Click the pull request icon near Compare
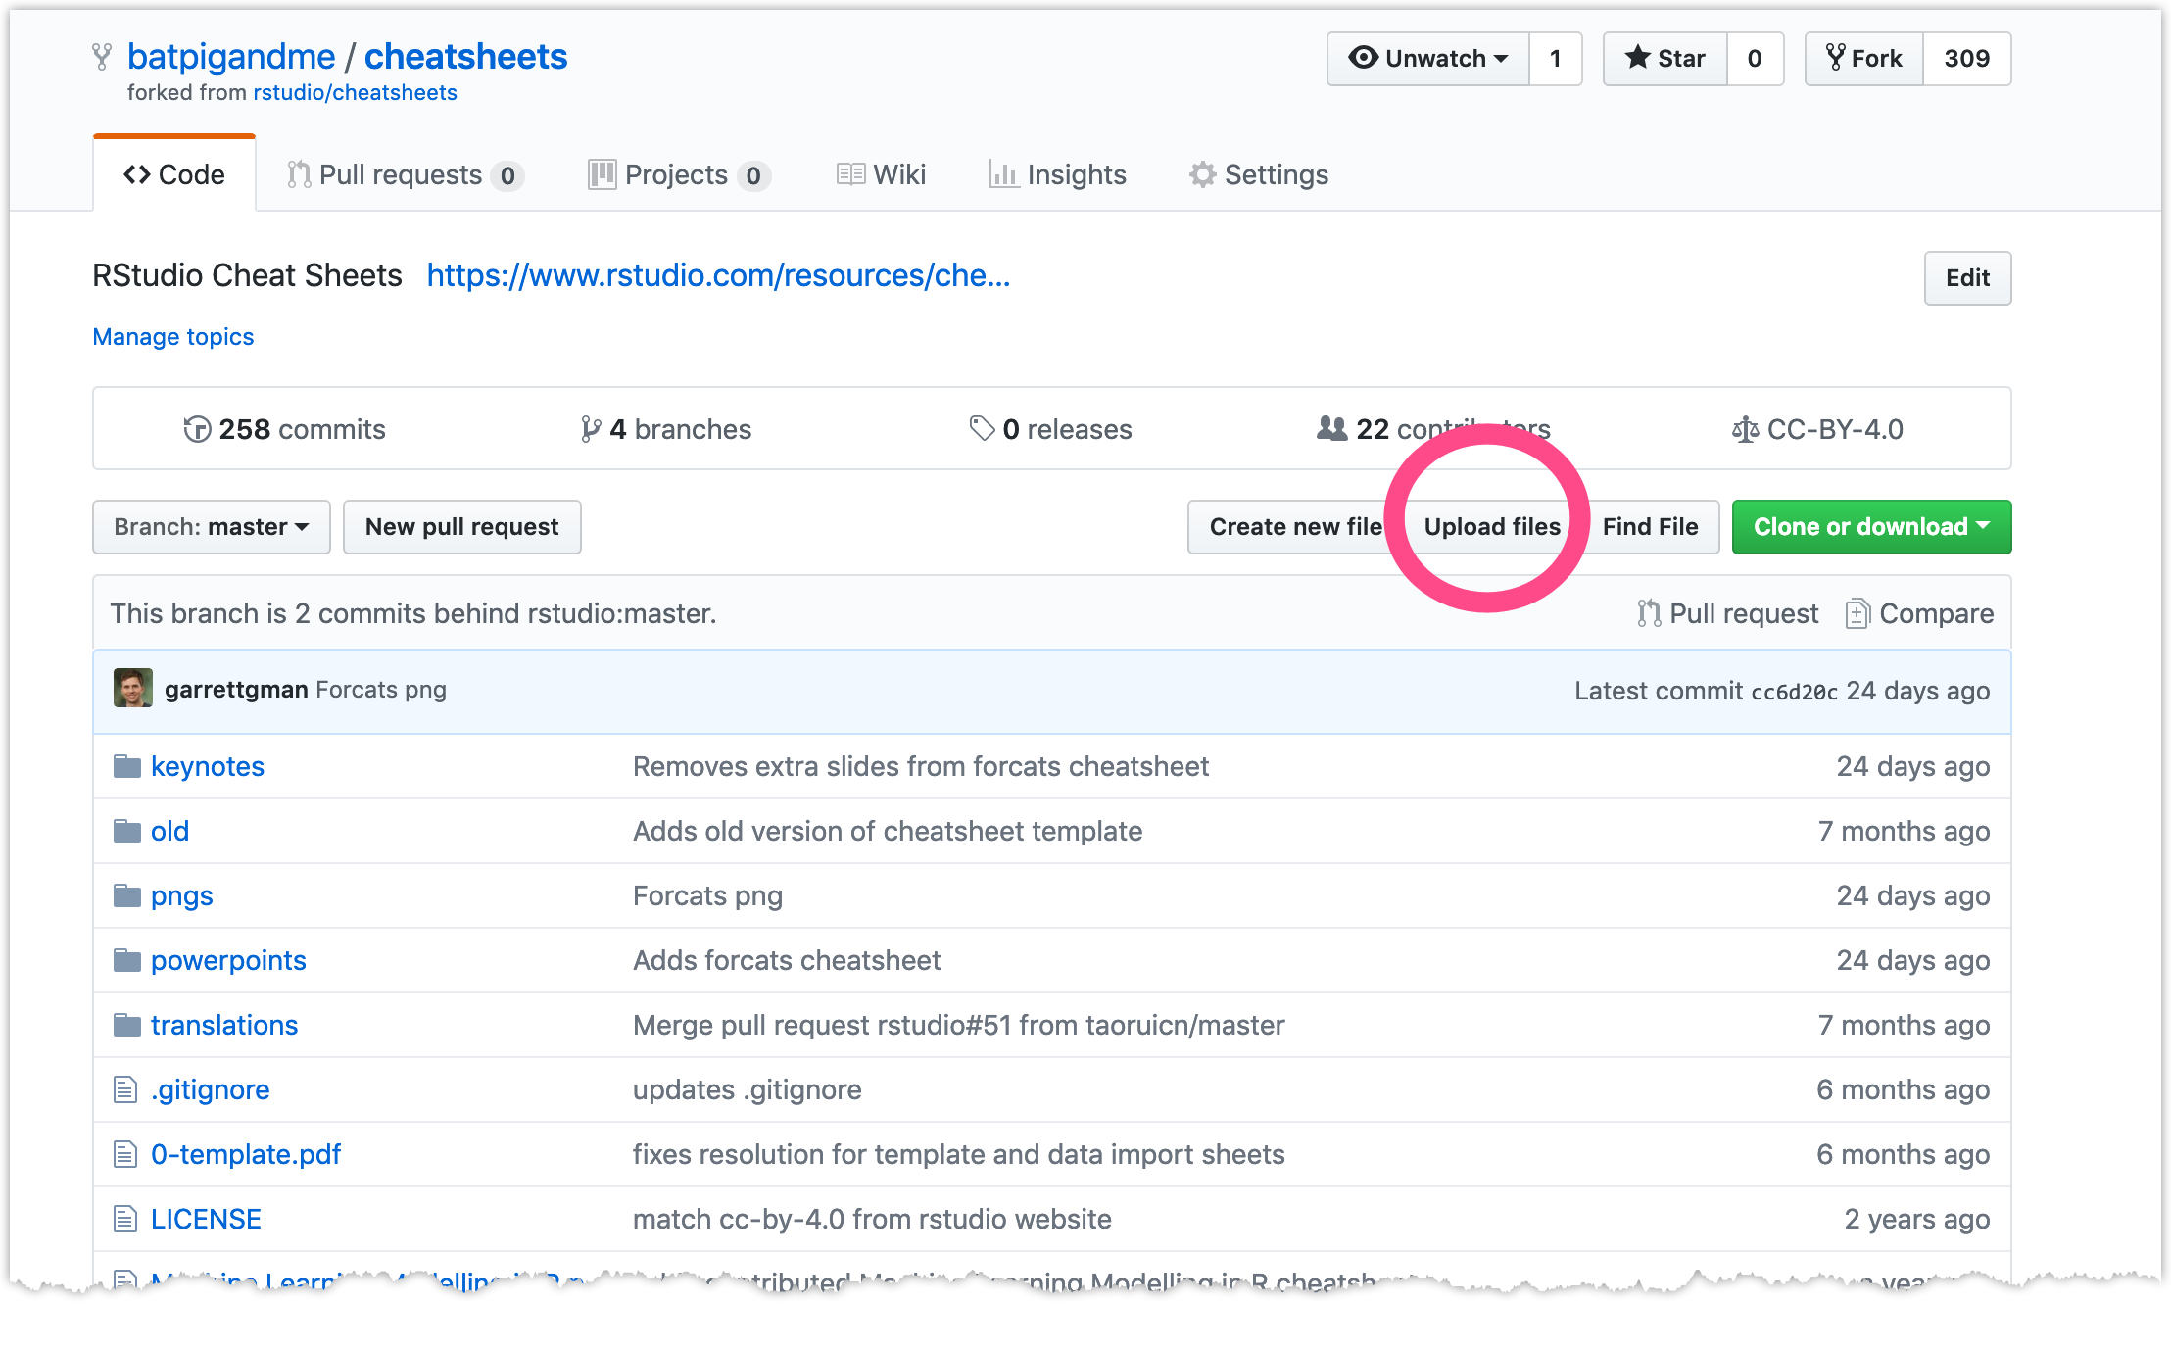 [x=1650, y=612]
